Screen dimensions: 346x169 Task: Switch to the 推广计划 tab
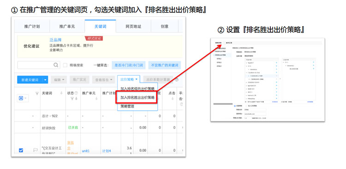[x=32, y=26]
